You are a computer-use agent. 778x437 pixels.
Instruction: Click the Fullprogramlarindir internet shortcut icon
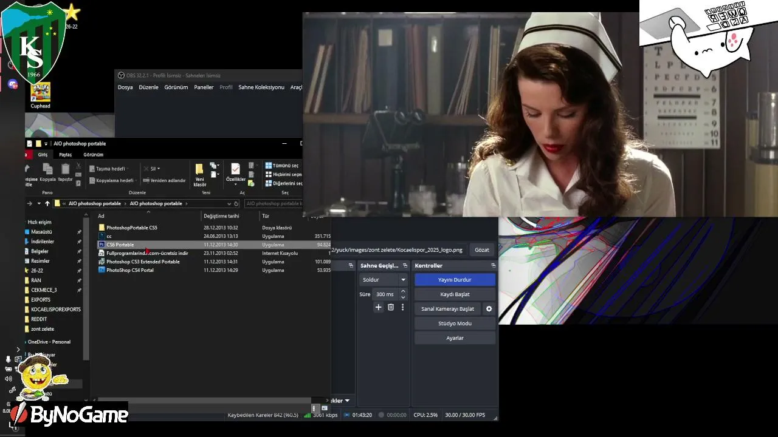(102, 253)
